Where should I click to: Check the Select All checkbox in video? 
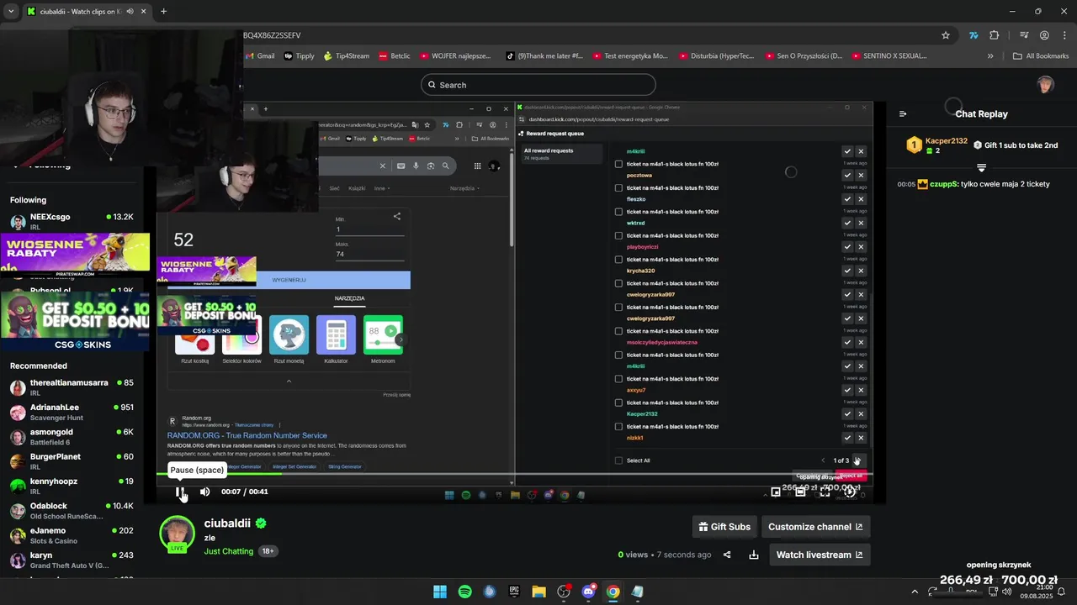pyautogui.click(x=618, y=460)
